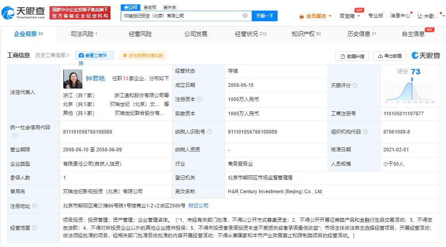Click the help icon beside 天眼评分

[x=355, y=85]
